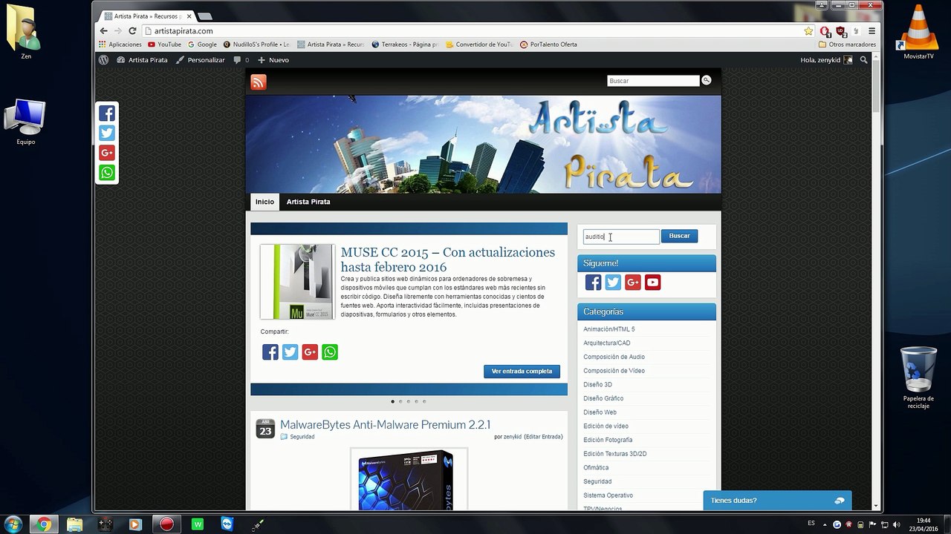Share on Twitter from the floating left sidebar

[107, 133]
